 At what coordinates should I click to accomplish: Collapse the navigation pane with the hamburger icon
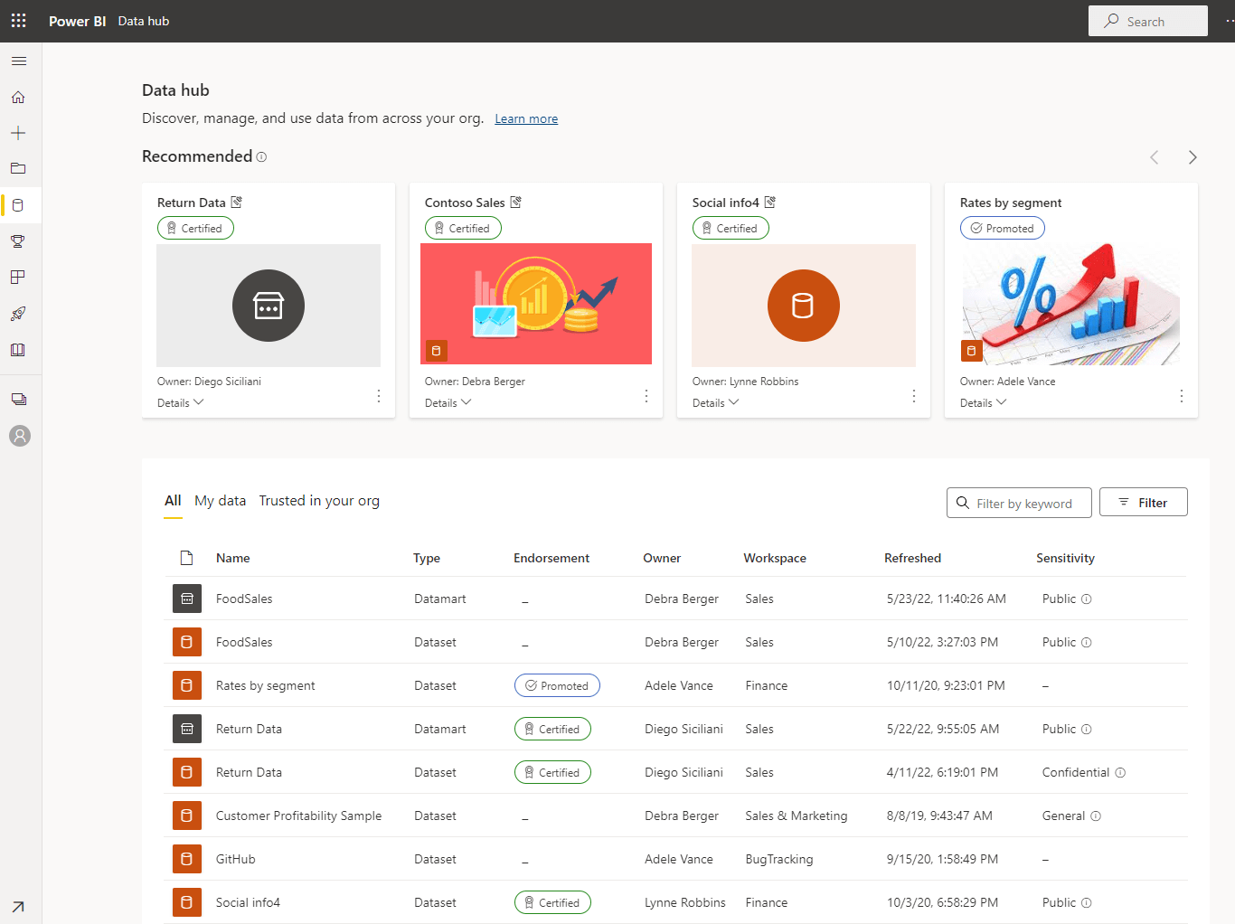pyautogui.click(x=18, y=61)
